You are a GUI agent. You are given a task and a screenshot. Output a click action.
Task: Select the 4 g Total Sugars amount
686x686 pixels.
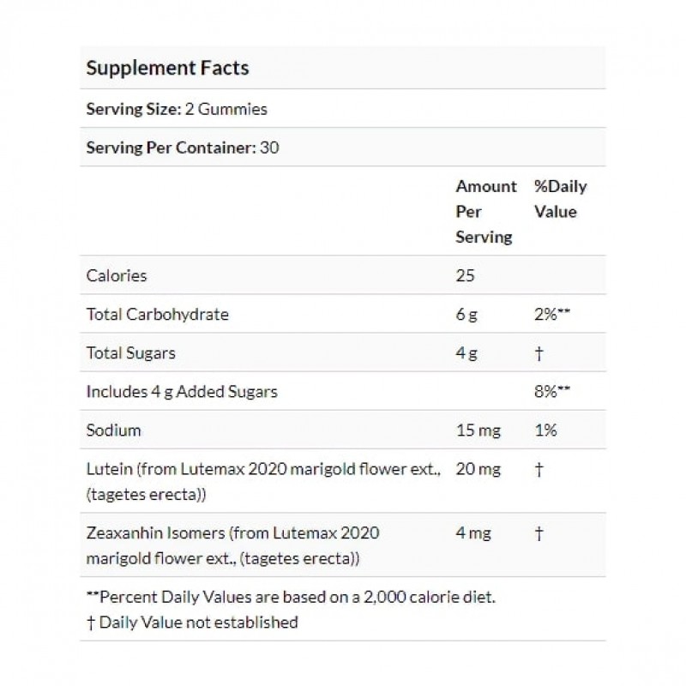click(x=466, y=352)
